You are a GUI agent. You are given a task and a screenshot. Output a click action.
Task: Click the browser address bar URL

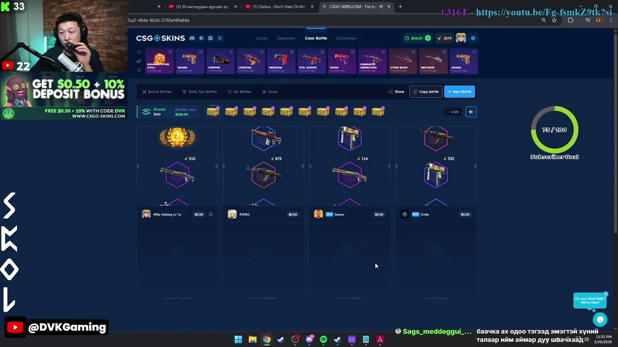(158, 20)
